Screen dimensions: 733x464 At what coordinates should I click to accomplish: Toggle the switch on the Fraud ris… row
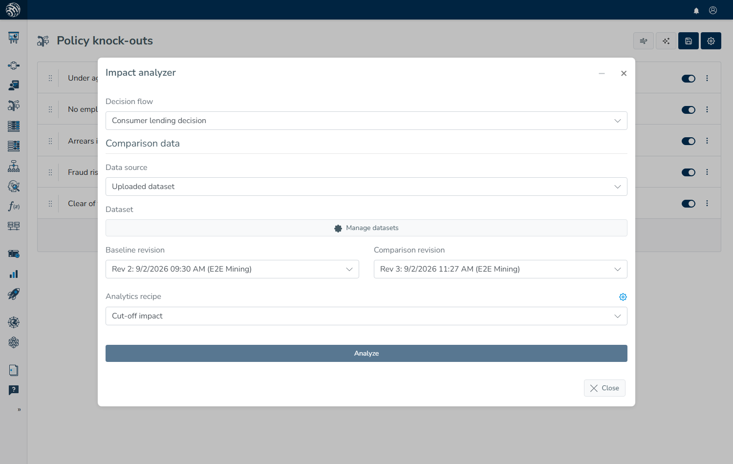(689, 172)
